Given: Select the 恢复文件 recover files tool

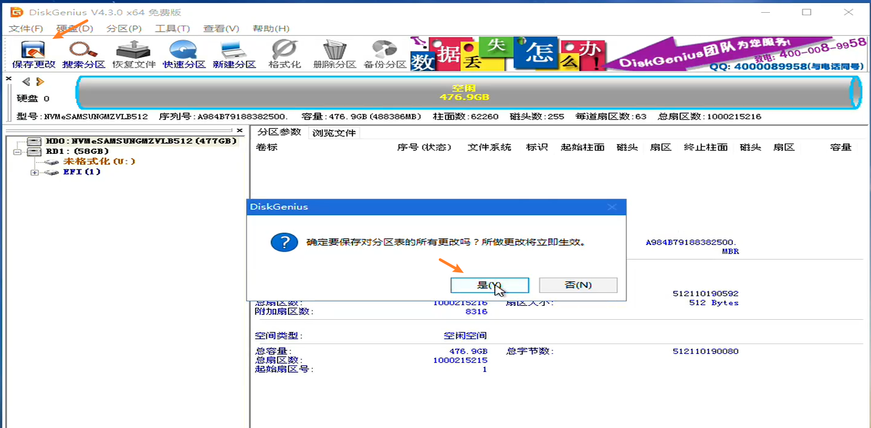Looking at the screenshot, I should point(134,54).
